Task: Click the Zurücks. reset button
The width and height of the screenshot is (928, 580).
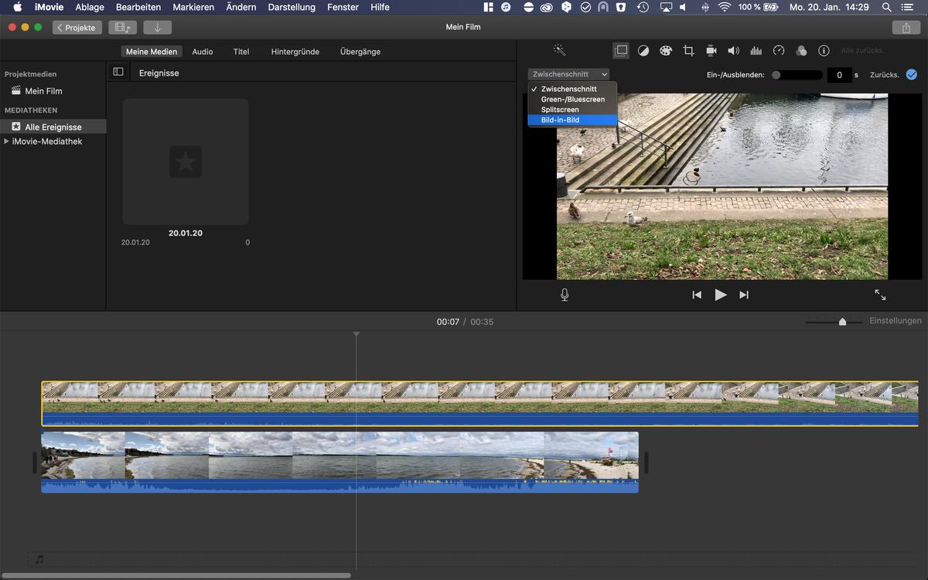Action: (x=884, y=75)
